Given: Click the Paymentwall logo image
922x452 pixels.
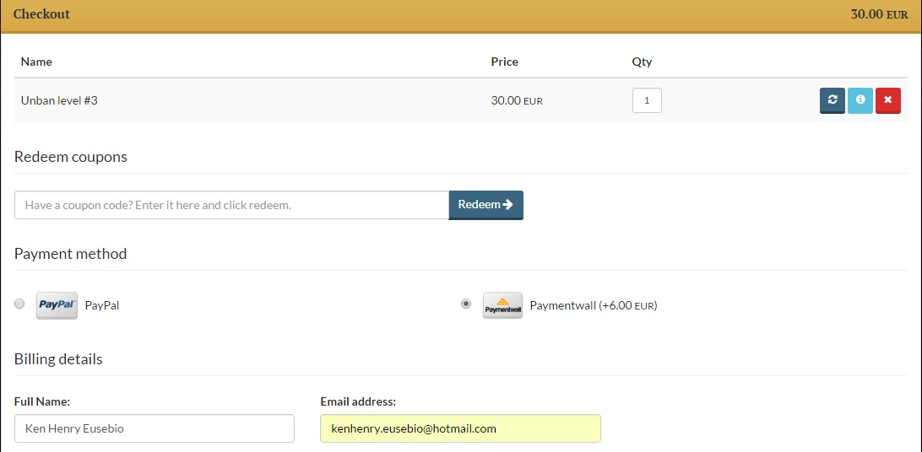Looking at the screenshot, I should pos(502,305).
